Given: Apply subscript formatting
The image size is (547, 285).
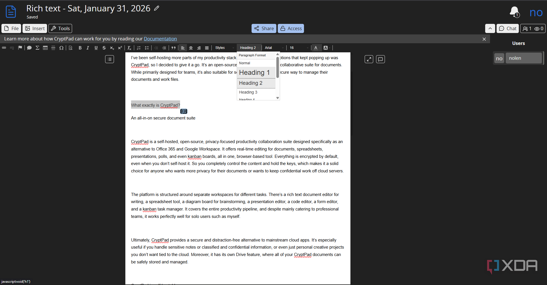Looking at the screenshot, I should pos(112,48).
